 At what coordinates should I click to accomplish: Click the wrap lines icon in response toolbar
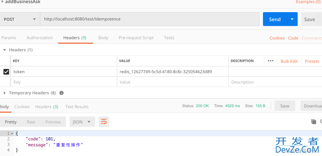click(x=104, y=122)
